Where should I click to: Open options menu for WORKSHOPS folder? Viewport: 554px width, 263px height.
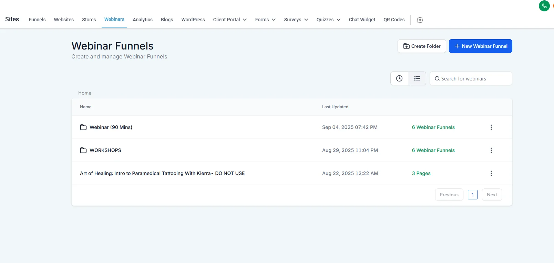tap(491, 150)
